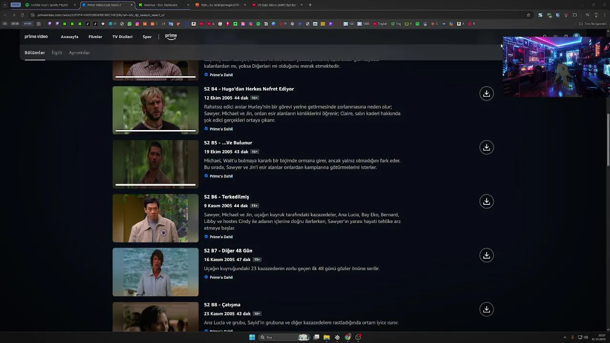
Task: Open Filmler in Prime Video navigation
Action: 95,37
